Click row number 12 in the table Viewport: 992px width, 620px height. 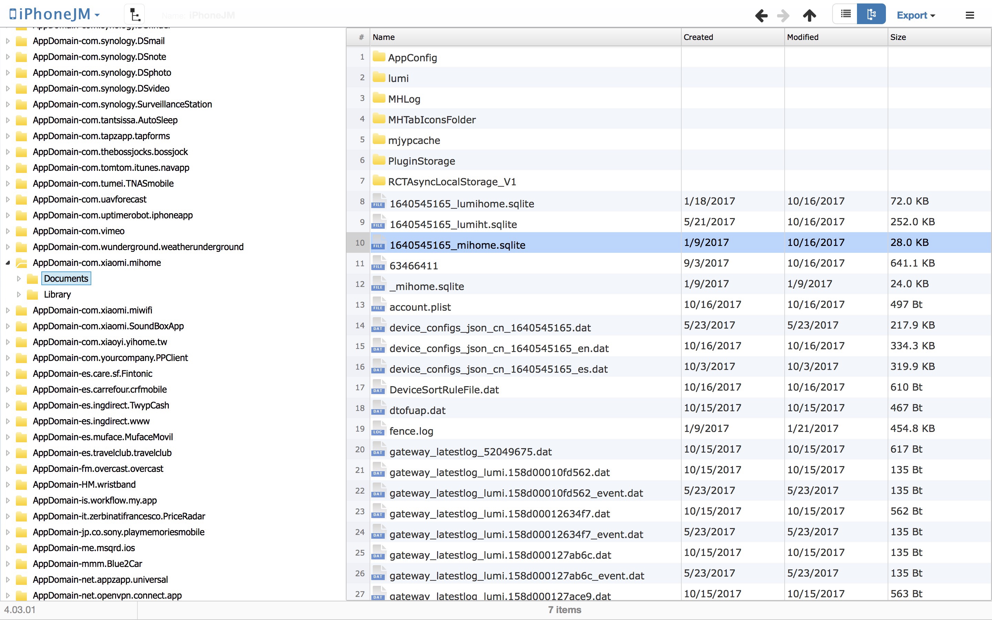[360, 284]
